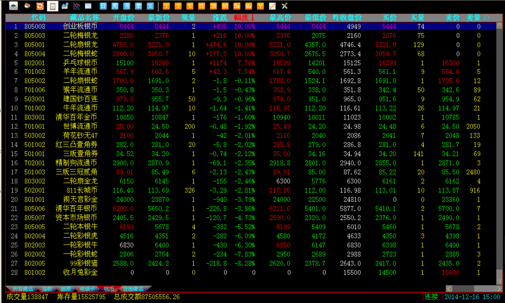Switch to the 电话卡 tab
The height and width of the screenshot is (303, 505).
tap(87, 289)
